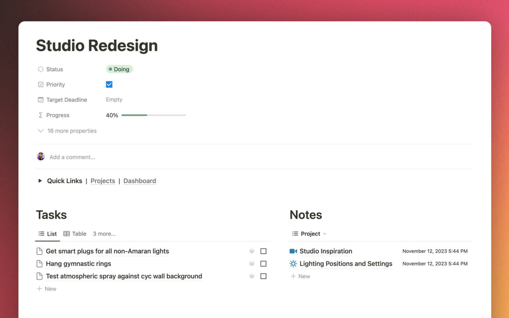The height and width of the screenshot is (318, 509).
Task: Click the page icon for Hang gymnastic rings
Action: (x=39, y=264)
